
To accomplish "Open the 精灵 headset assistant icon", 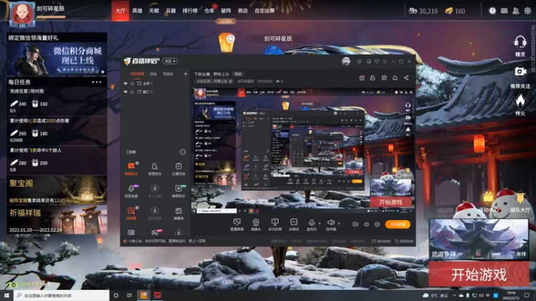I will pyautogui.click(x=520, y=43).
